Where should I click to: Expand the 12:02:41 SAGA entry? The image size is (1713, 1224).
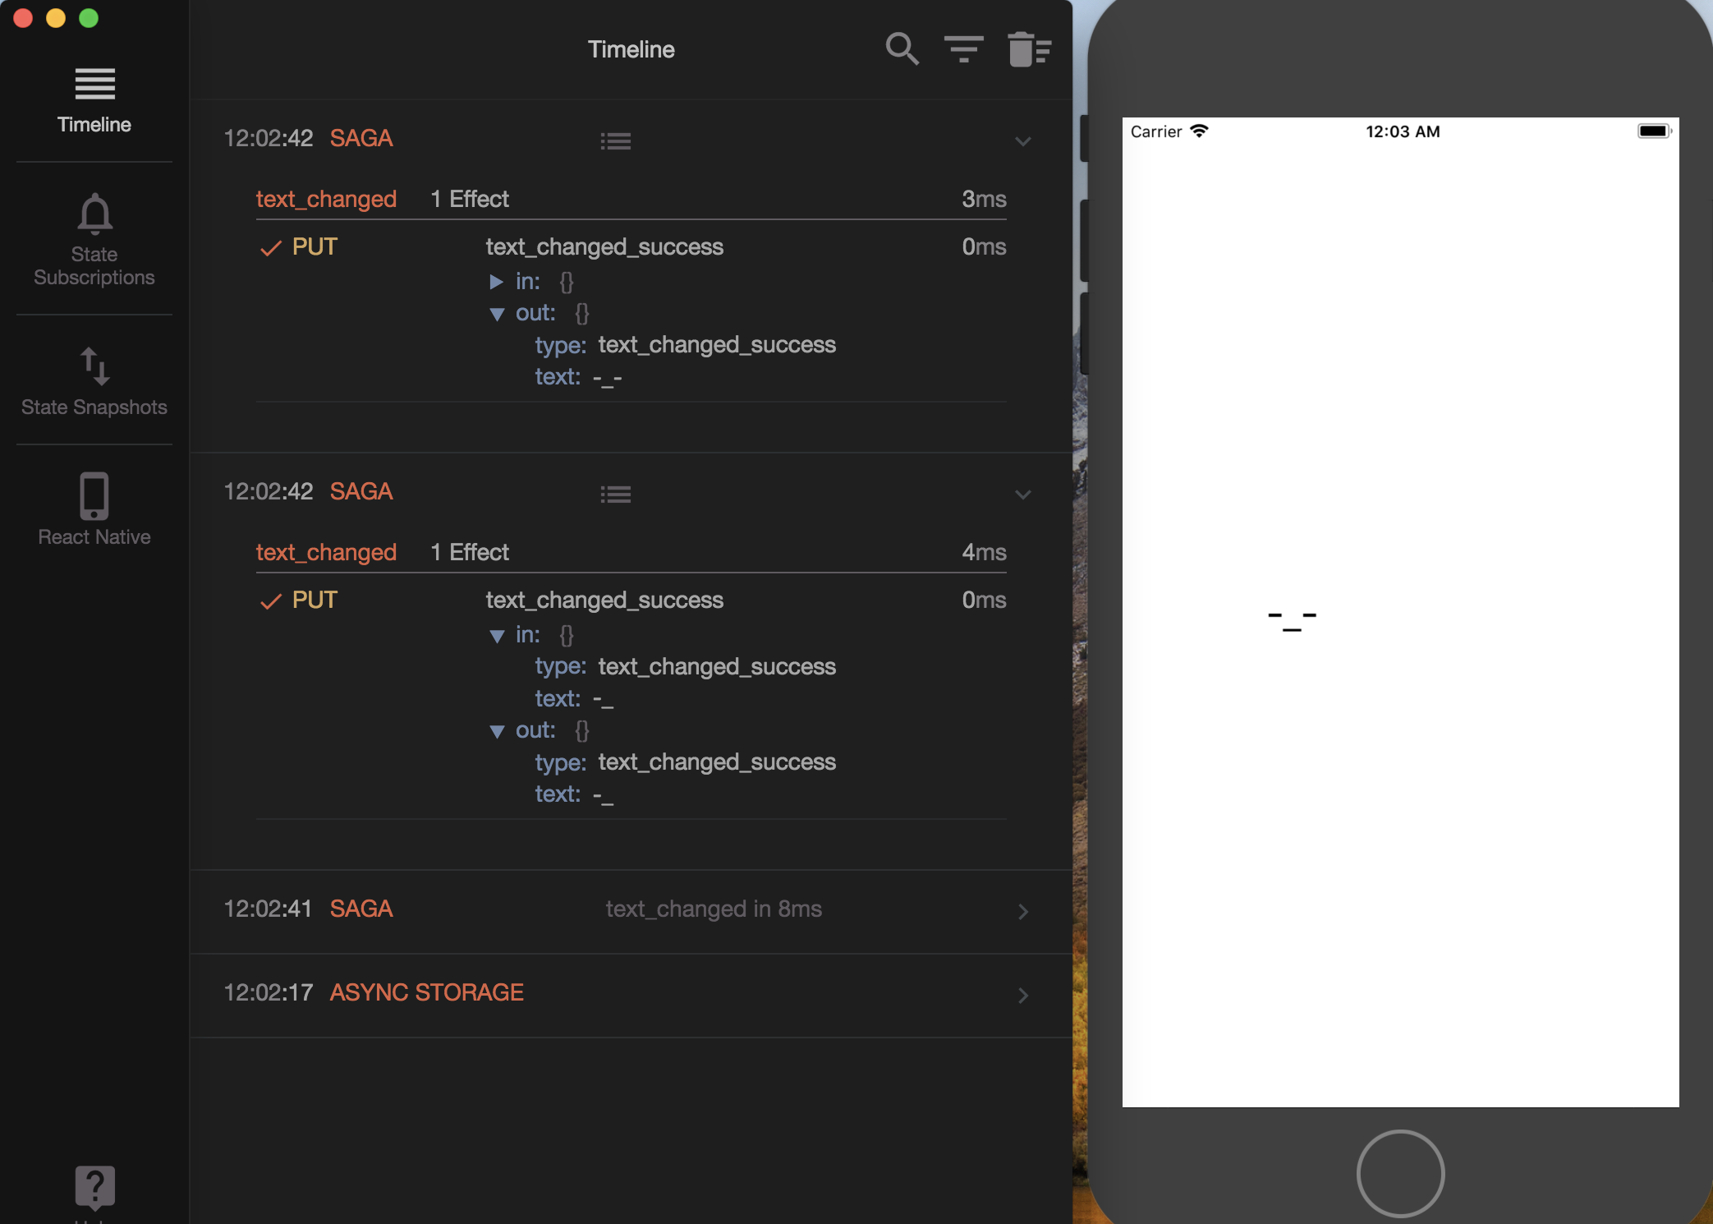click(x=1022, y=912)
